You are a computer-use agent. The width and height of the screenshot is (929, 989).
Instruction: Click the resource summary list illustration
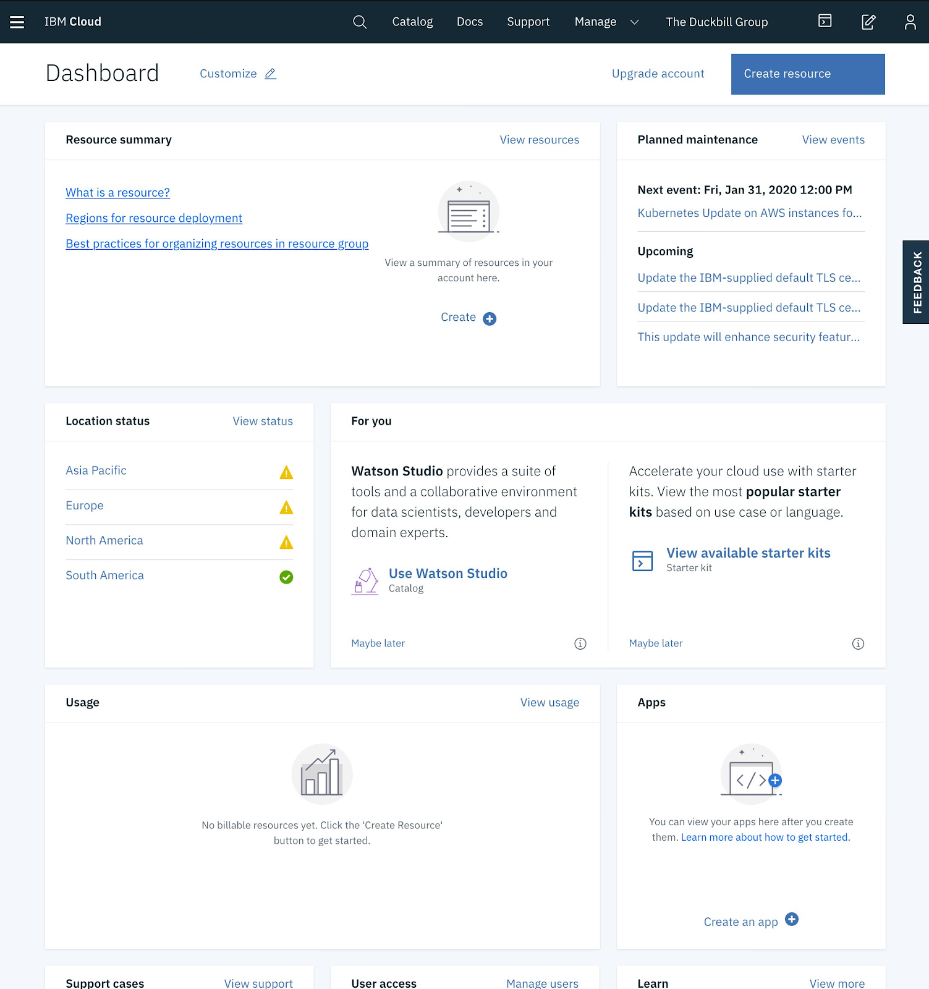[469, 211]
